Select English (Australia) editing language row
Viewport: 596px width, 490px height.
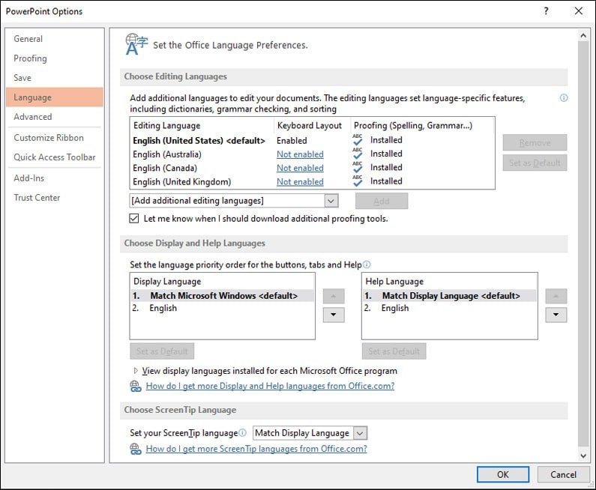point(312,154)
